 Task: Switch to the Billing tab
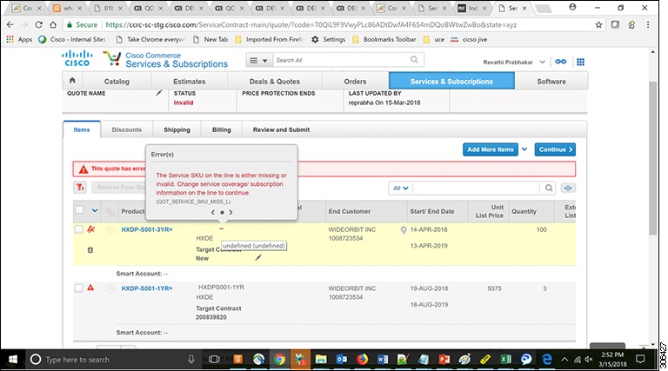(222, 129)
